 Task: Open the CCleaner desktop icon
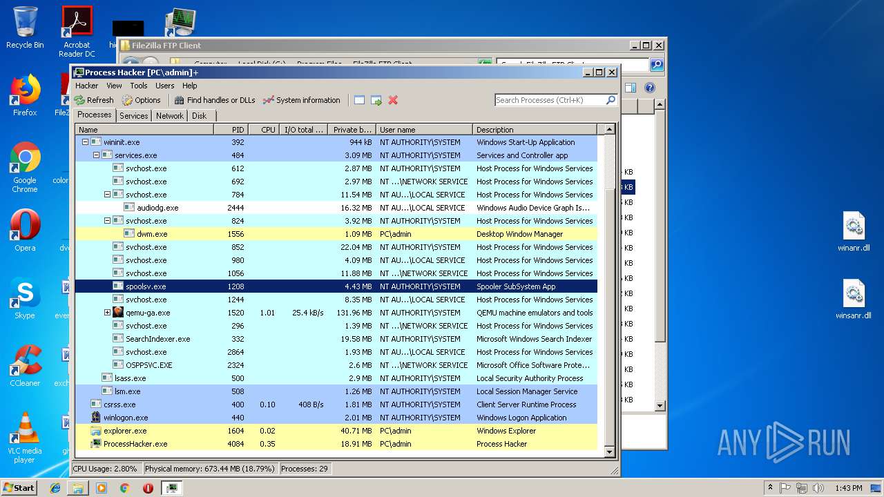pos(25,366)
